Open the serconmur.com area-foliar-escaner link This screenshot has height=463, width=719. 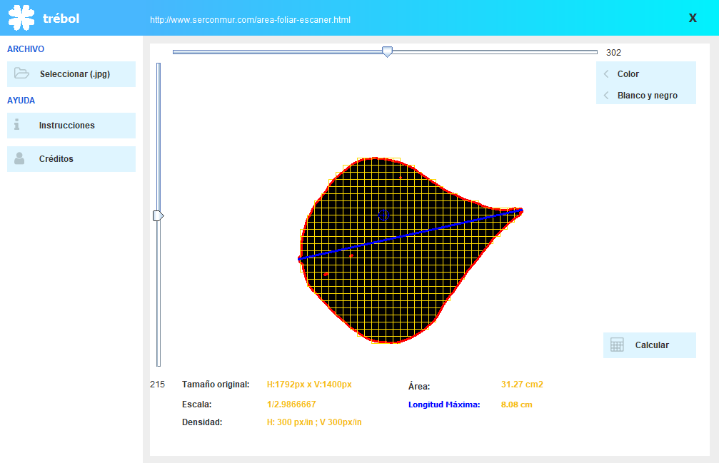click(251, 20)
